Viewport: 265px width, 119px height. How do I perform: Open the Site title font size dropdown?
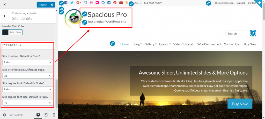(x=28, y=76)
